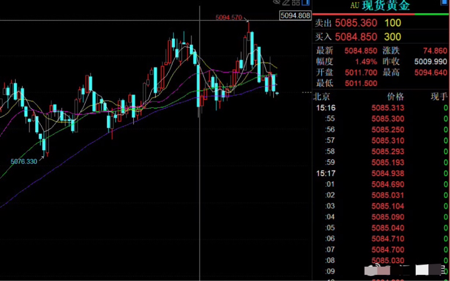Click the crosshair price label 5094.808

[x=295, y=15]
